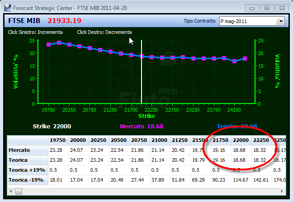Click the magenta marker at strike 20000
Viewport: 293px width, 202px height.
coord(59,43)
